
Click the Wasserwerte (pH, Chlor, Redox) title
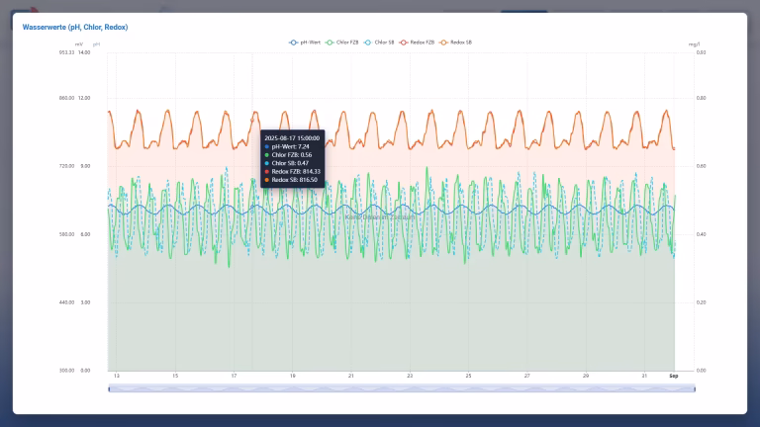(75, 27)
